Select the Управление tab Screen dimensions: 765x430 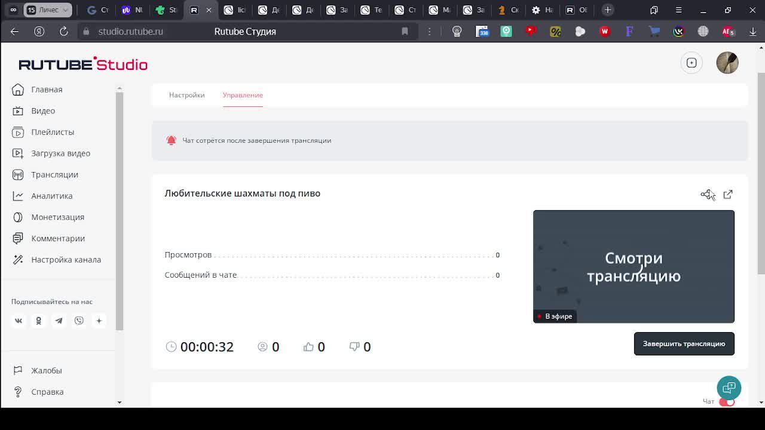243,95
